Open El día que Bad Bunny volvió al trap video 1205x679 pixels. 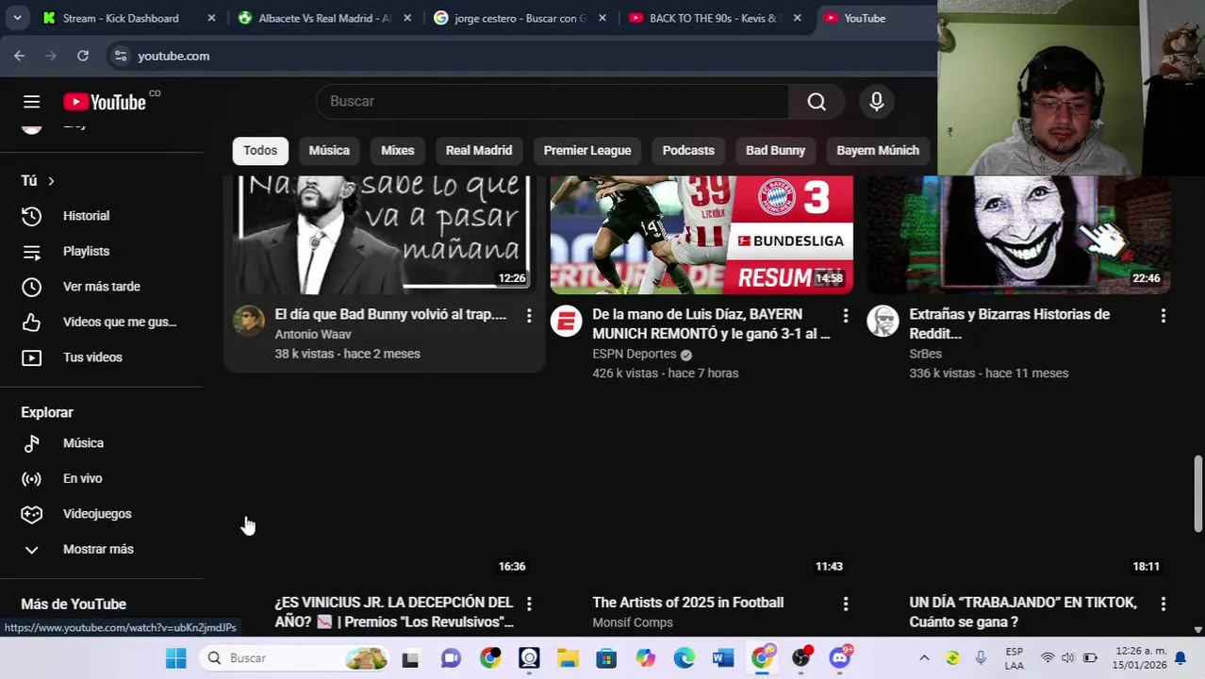390,315
